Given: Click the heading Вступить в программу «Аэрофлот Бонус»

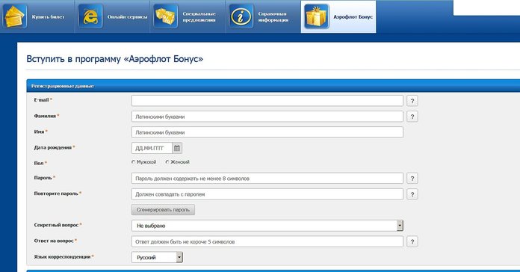Looking at the screenshot, I should tap(115, 59).
